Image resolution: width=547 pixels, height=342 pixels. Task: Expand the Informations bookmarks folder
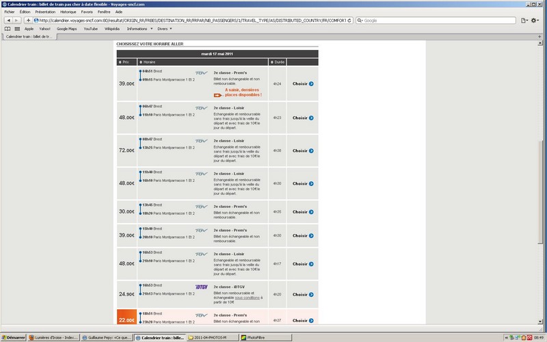[139, 29]
